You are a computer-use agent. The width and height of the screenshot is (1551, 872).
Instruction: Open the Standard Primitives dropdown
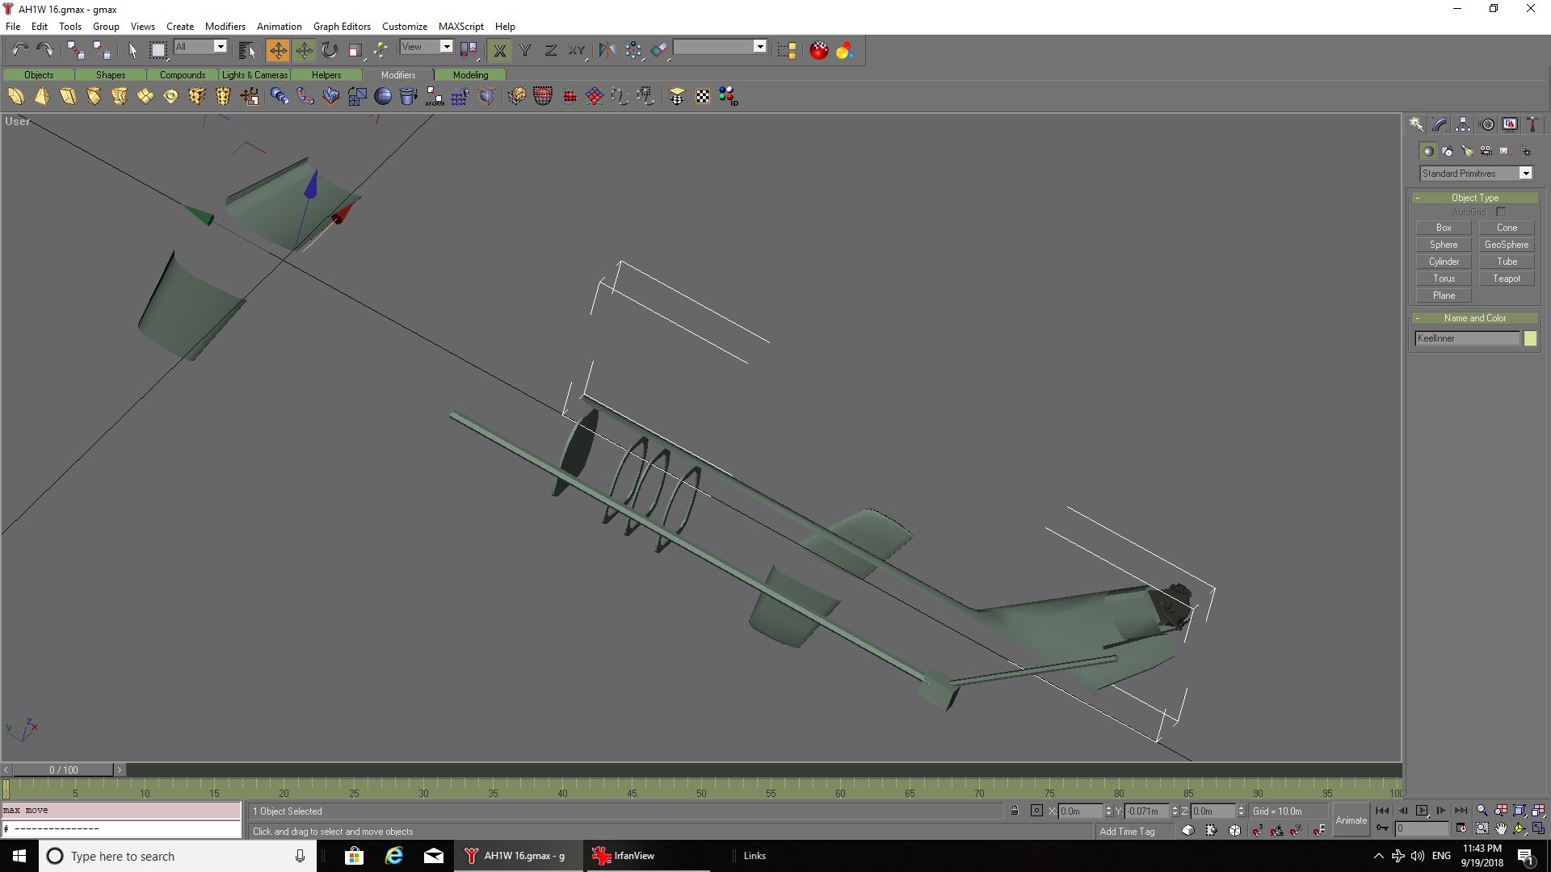coord(1525,174)
